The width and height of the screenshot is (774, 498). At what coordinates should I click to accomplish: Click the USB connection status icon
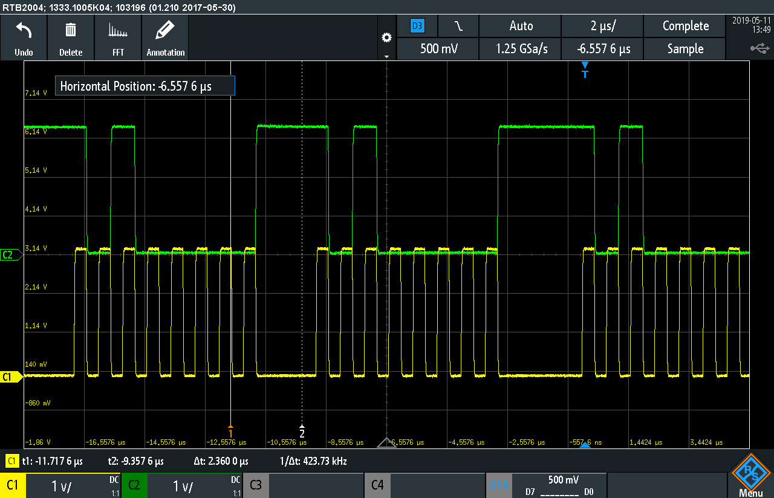[760, 48]
